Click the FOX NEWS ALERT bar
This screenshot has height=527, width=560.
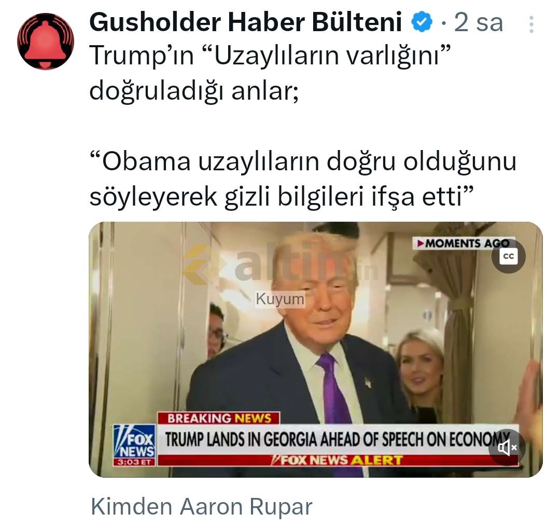click(x=338, y=460)
